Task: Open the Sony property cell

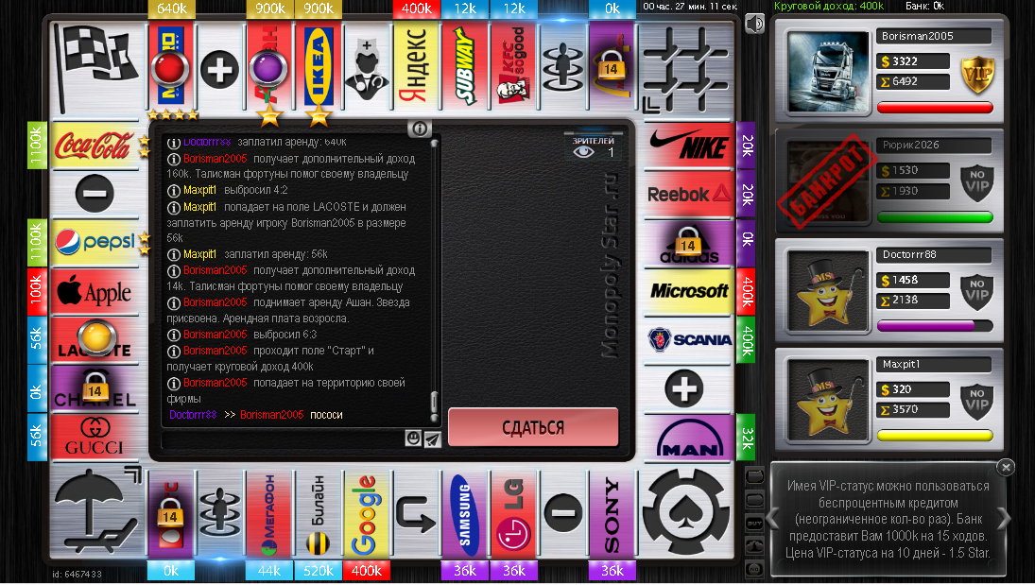Action: click(x=612, y=513)
